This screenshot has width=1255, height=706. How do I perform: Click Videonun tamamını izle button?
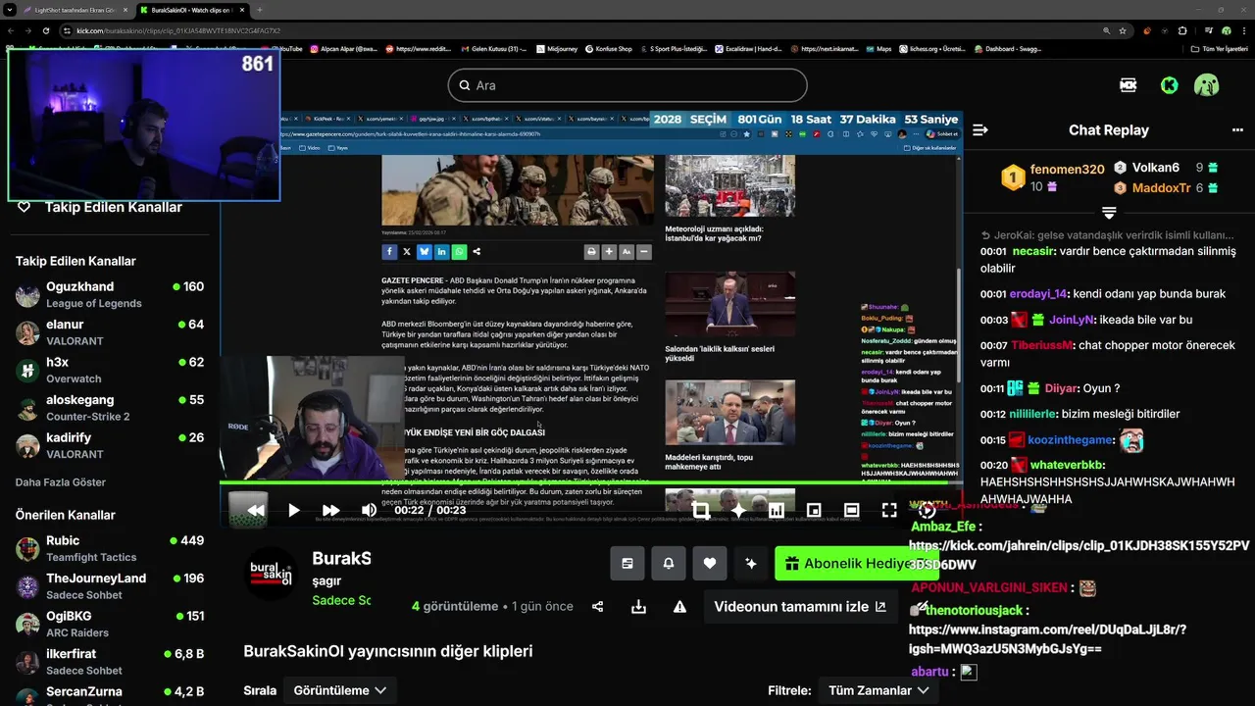(800, 607)
